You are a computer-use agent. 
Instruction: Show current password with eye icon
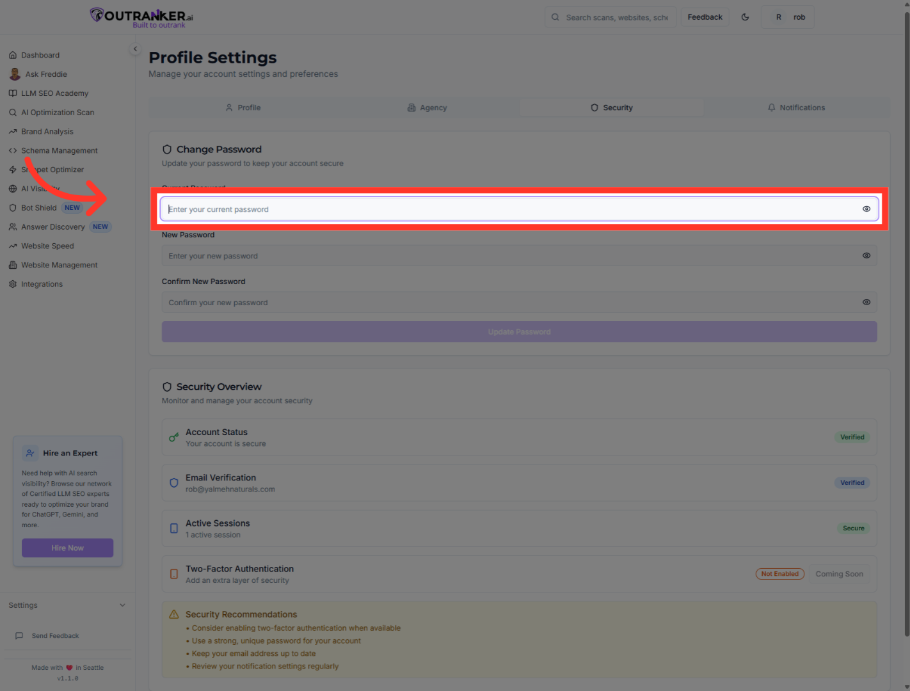click(866, 209)
